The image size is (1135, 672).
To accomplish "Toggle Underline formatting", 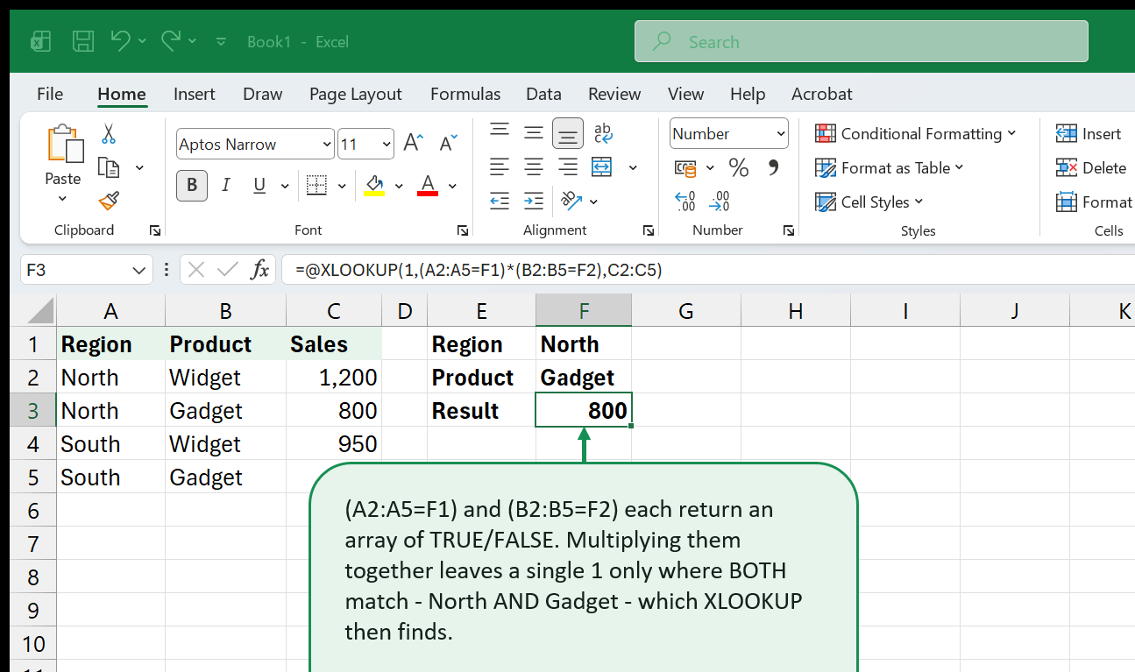I will [x=259, y=185].
